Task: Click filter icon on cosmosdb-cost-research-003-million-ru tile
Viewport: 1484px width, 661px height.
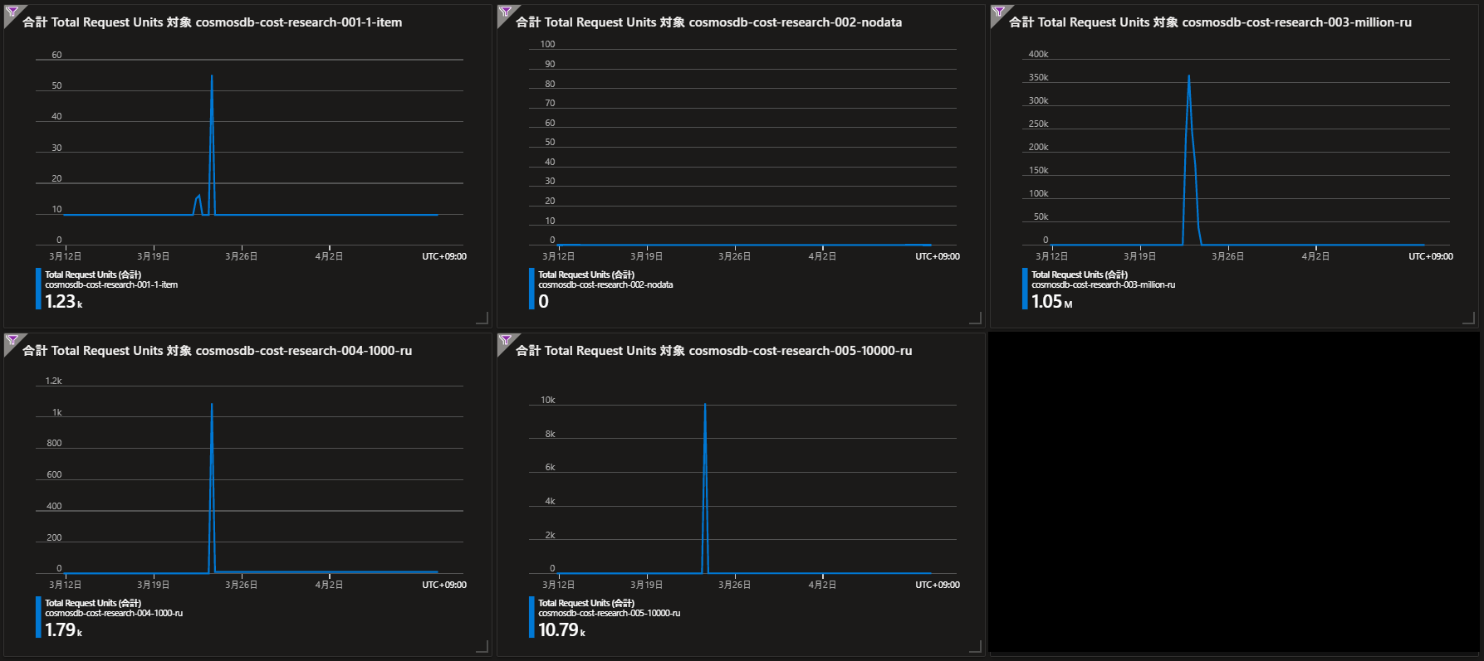Action: 998,12
